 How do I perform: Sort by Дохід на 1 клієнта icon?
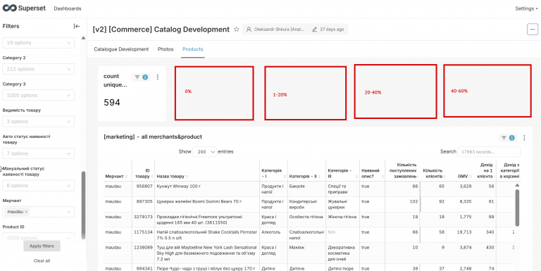tap(495, 177)
